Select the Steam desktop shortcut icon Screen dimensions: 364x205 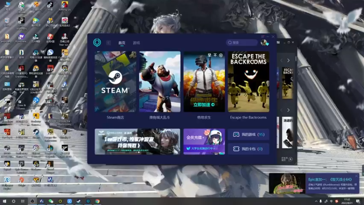tap(36, 134)
